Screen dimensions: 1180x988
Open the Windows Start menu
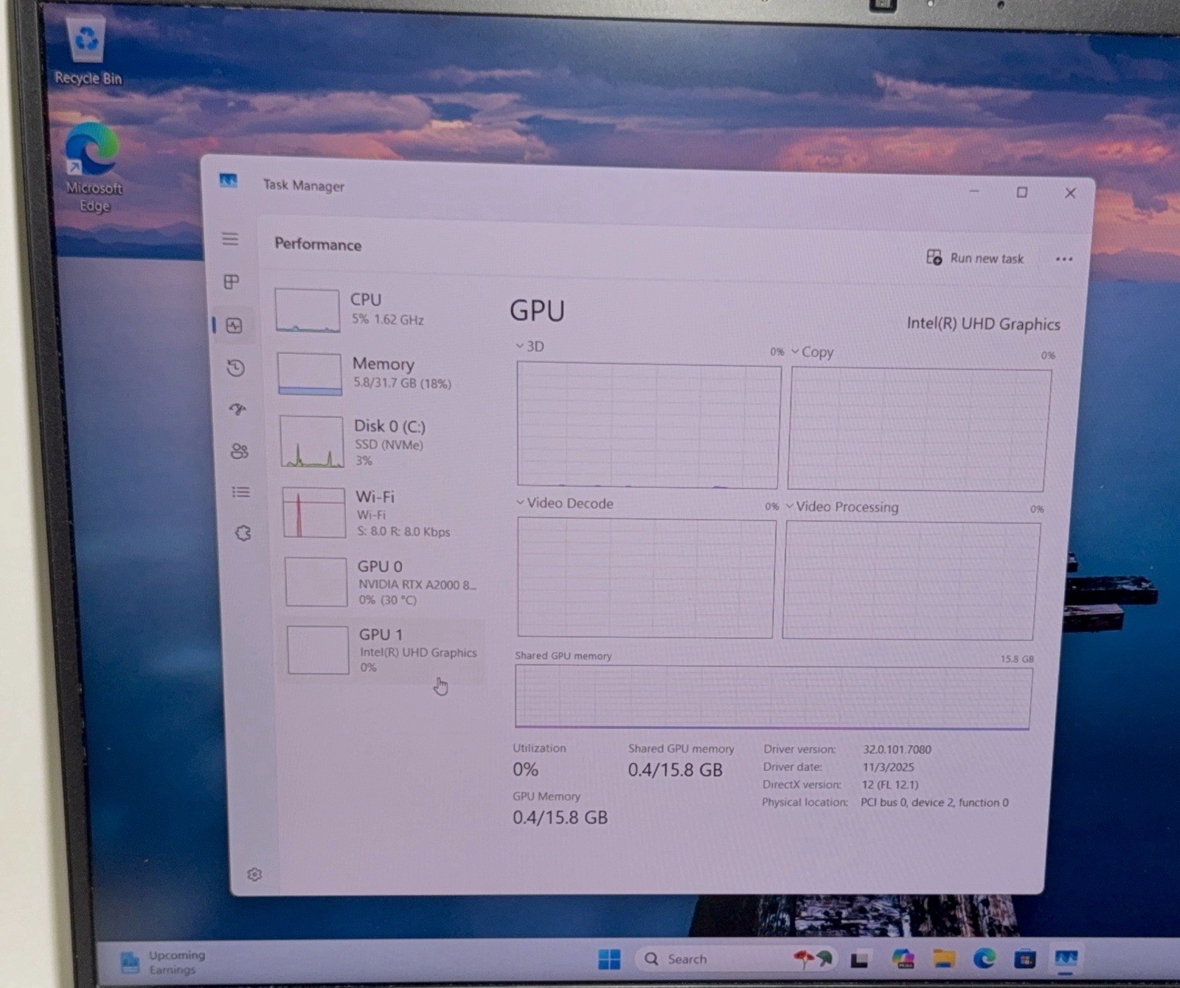tap(609, 959)
